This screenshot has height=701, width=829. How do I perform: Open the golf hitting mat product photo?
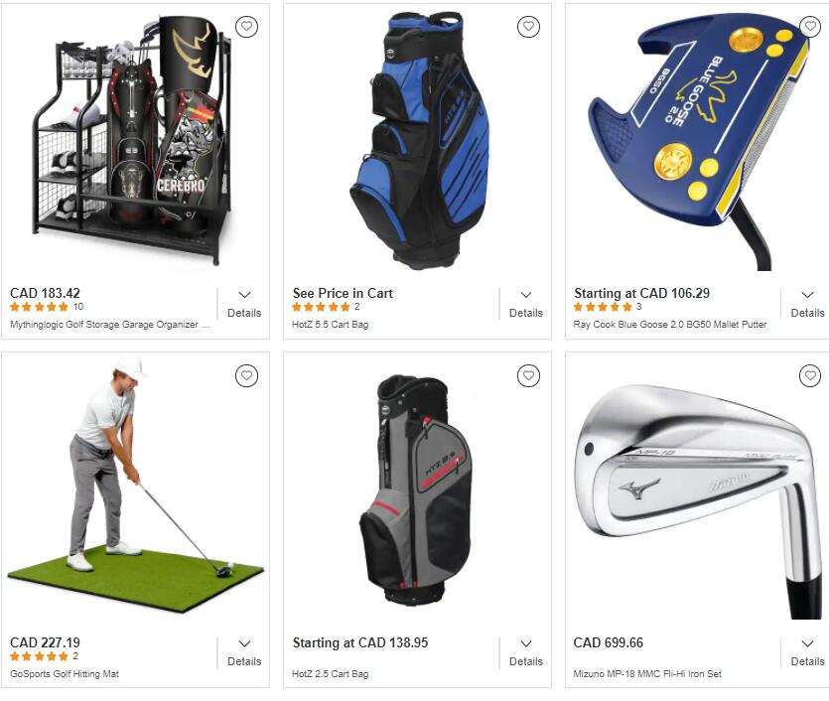point(135,485)
